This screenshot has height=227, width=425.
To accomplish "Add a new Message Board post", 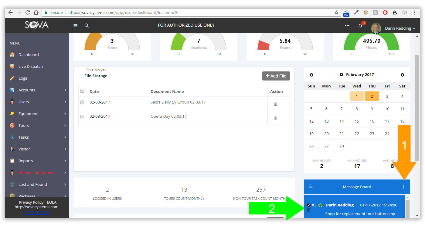I will tap(403, 187).
